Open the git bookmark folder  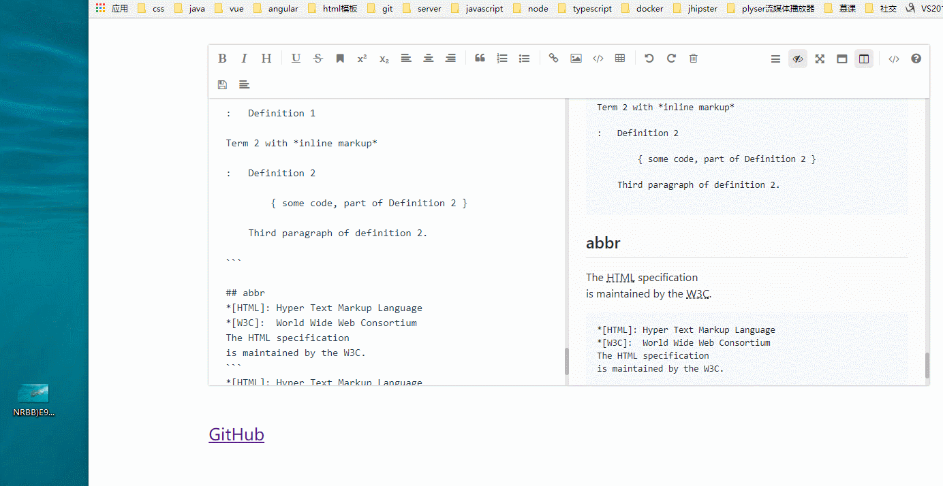click(380, 9)
